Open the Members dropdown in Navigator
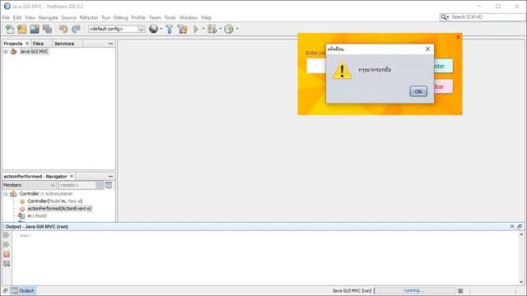This screenshot has height=296, width=527. click(x=29, y=185)
